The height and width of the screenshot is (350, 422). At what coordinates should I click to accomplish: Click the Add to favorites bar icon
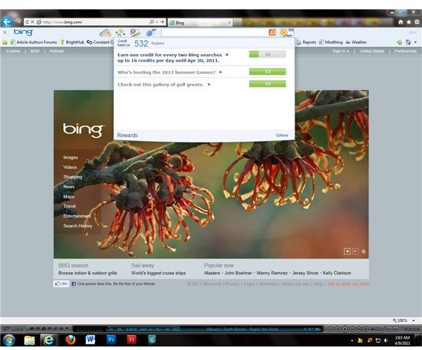click(x=5, y=42)
